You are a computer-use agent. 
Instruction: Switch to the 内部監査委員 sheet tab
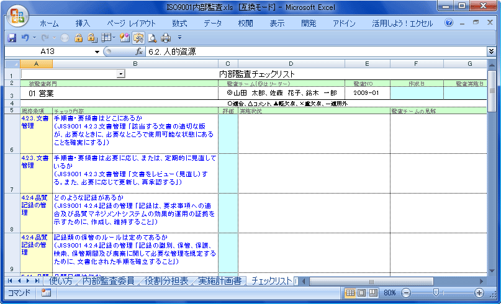[x=108, y=281]
